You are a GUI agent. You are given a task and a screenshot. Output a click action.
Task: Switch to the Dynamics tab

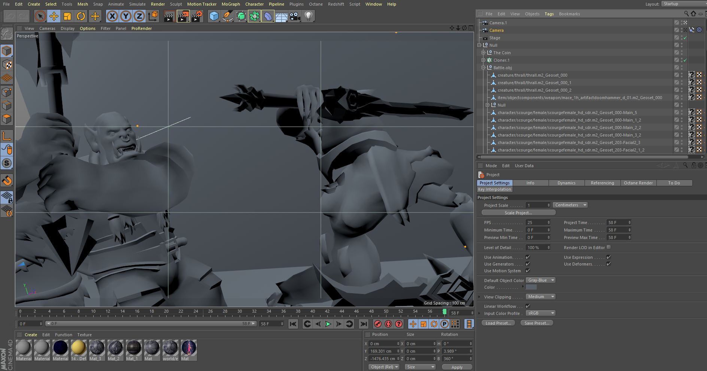click(x=566, y=183)
